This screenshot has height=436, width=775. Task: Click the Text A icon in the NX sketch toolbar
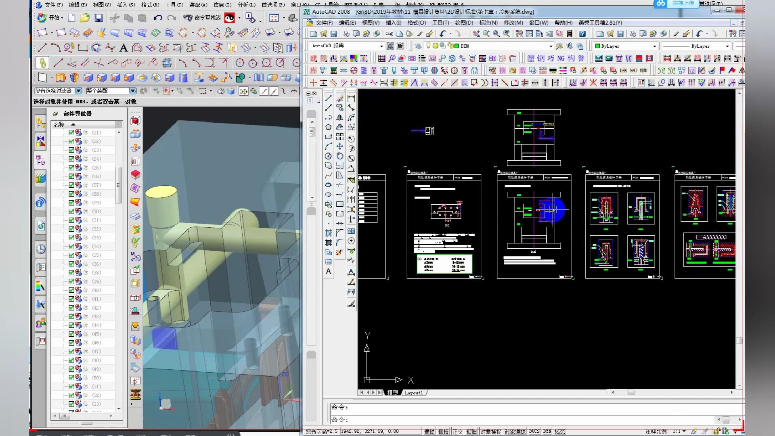pos(124,48)
